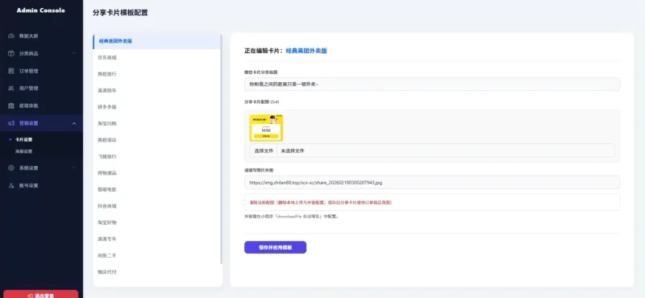645x298 pixels.
Task: Select the 经典美团外卖版 template
Action: (156, 41)
